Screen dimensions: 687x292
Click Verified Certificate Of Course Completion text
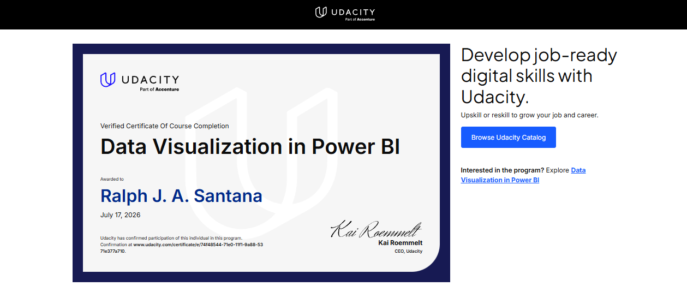pos(165,126)
